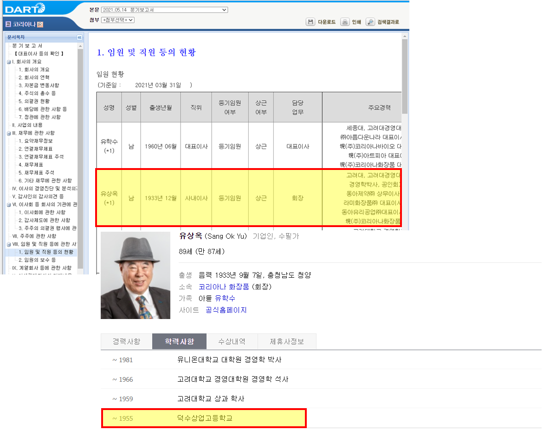Select 3. 주주의 의결권 행사에 관한 사항

coord(47,228)
